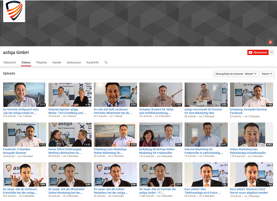Click the astiga shield channel logo
277x201 pixels.
(x=14, y=11)
